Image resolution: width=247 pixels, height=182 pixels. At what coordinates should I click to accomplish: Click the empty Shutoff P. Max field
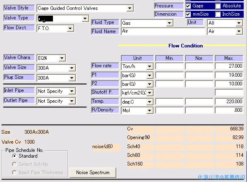(229, 92)
